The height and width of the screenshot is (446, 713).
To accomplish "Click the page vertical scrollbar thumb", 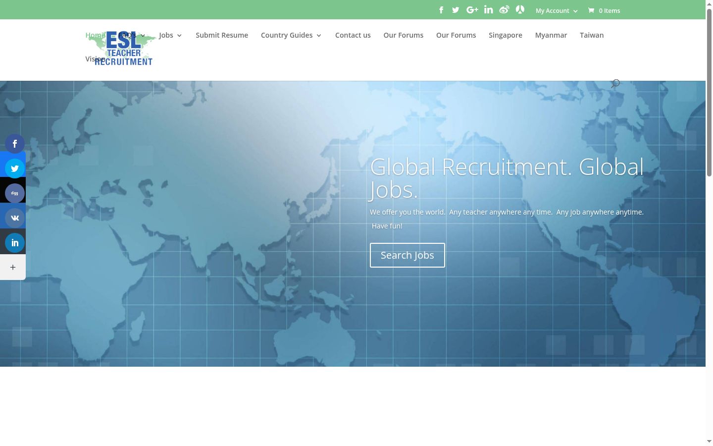I will tap(709, 92).
